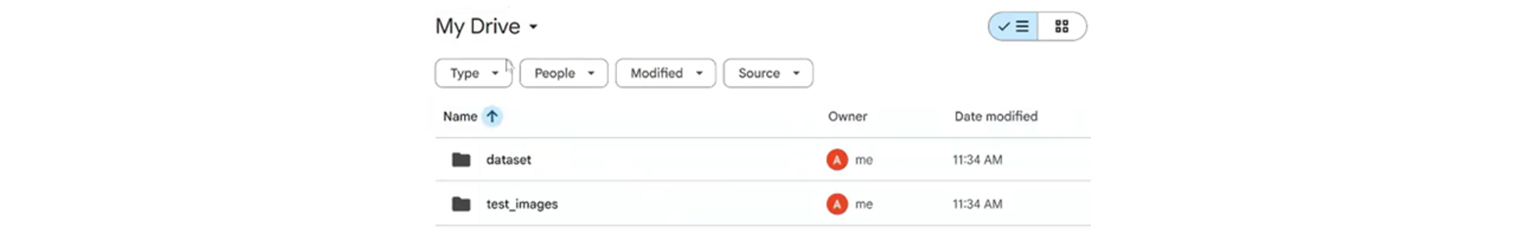Open the People filter dropdown
Image resolution: width=1517 pixels, height=234 pixels.
(x=563, y=74)
